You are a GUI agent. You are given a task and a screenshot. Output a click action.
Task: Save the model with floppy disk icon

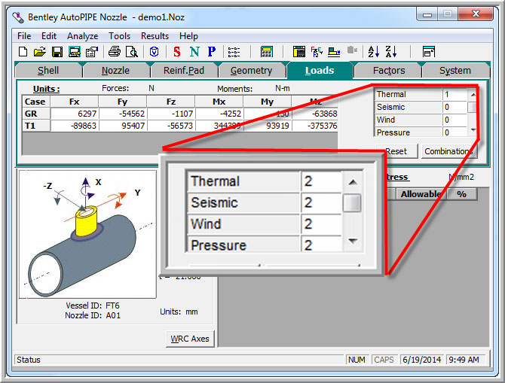click(x=57, y=51)
